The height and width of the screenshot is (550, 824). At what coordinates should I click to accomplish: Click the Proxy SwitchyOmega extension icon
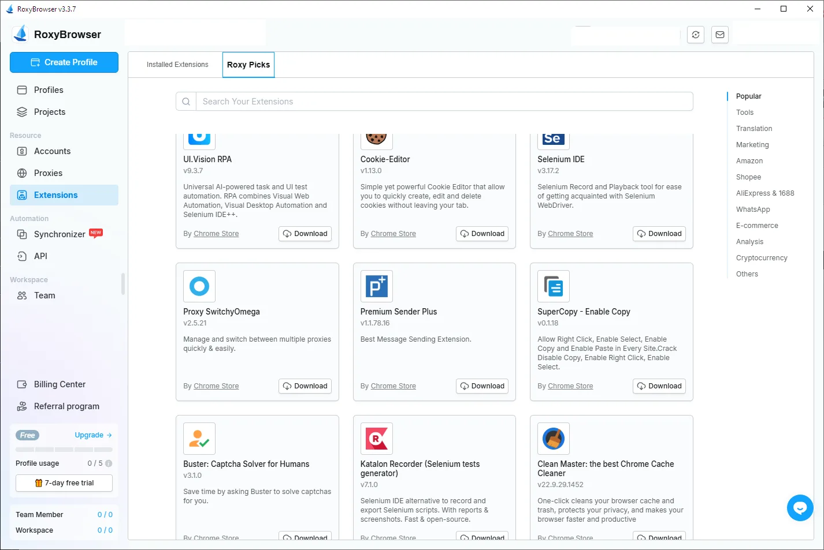click(x=199, y=286)
